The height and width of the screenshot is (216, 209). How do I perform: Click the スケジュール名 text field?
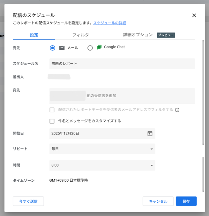point(122,64)
